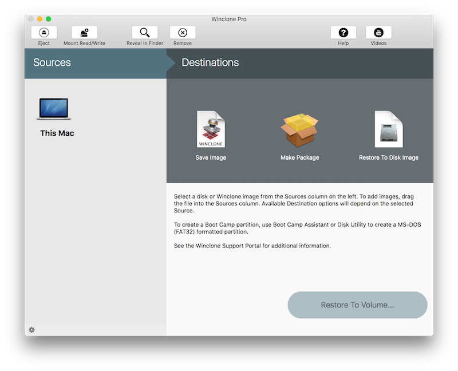Click the "Mount Read/Write" toolbar label
Screen dimensions: 458x371
pos(84,44)
